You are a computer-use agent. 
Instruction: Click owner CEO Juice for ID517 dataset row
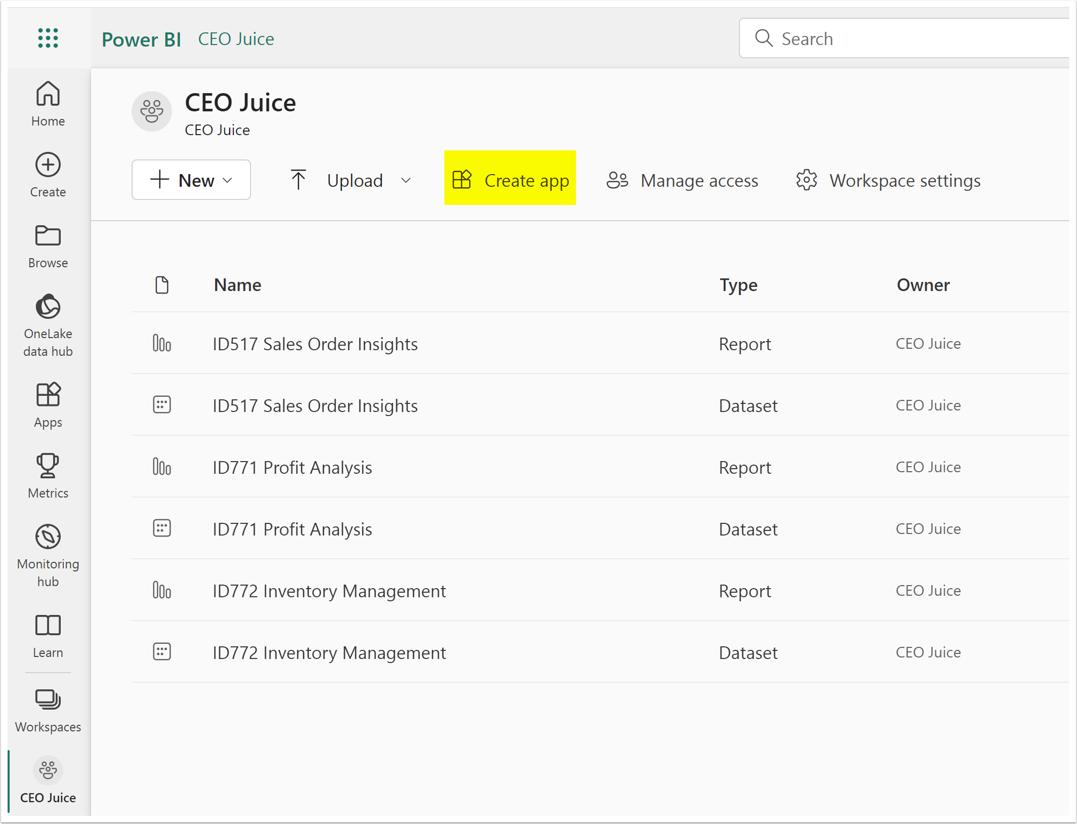coord(928,405)
